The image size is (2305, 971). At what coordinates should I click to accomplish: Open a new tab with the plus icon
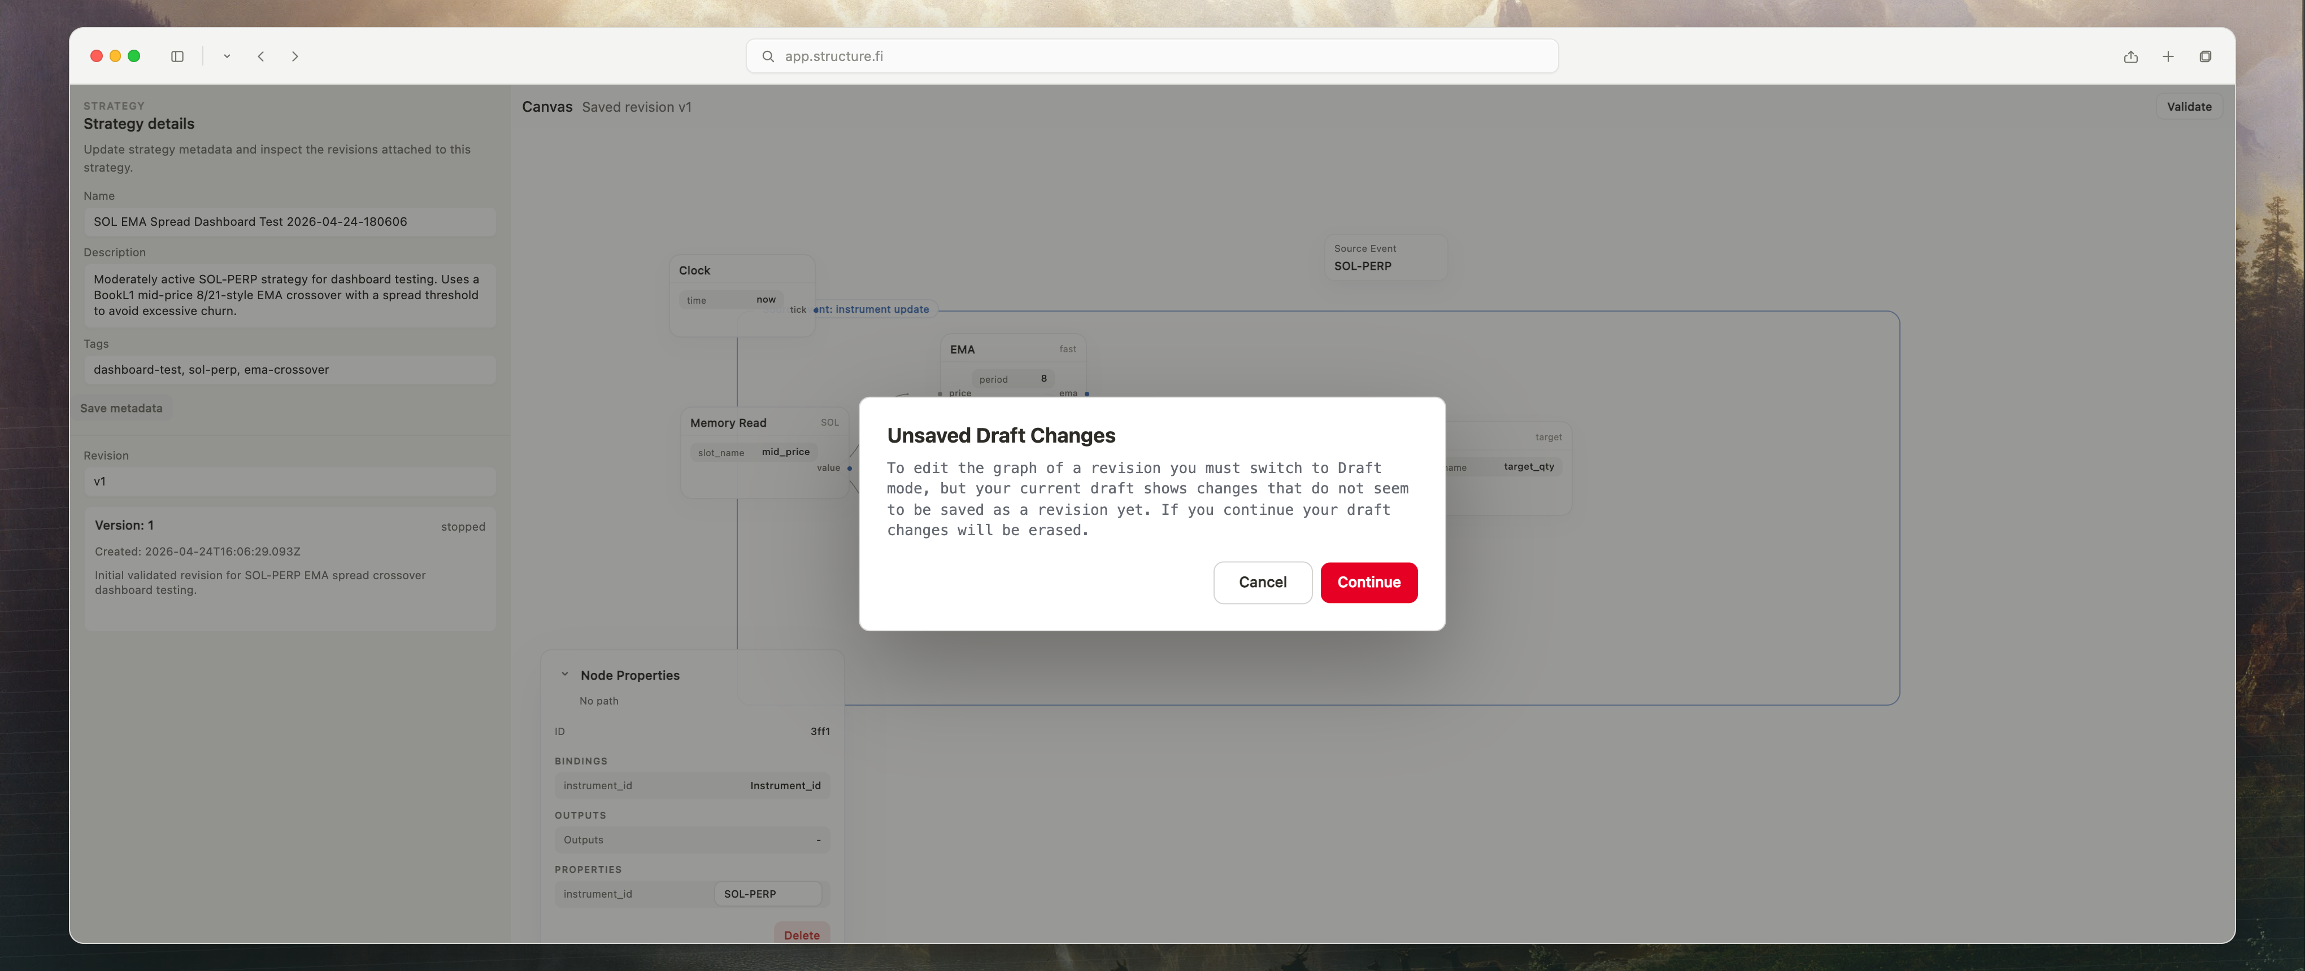[2168, 56]
